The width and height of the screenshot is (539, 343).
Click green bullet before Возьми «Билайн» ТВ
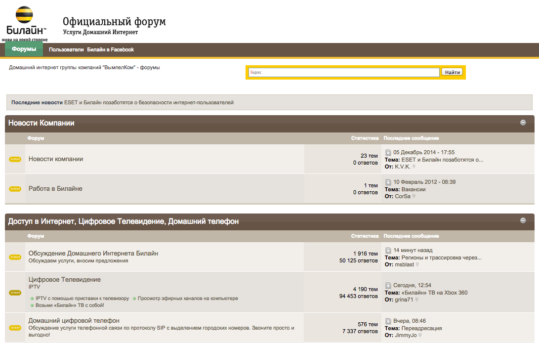tap(32, 305)
